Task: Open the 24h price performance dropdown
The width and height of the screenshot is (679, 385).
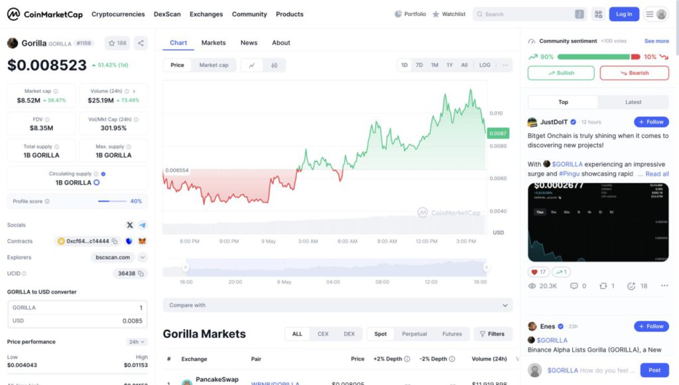Action: pos(137,342)
